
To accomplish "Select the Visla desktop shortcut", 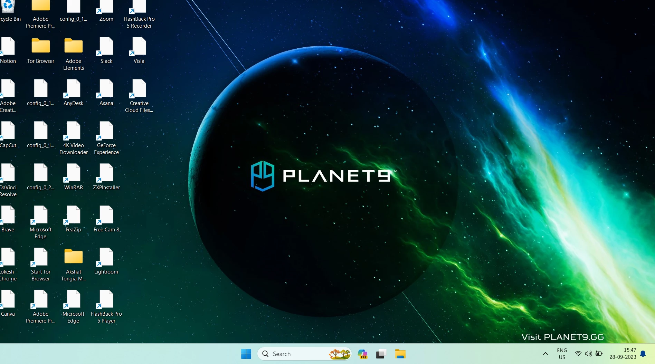I will click(139, 51).
